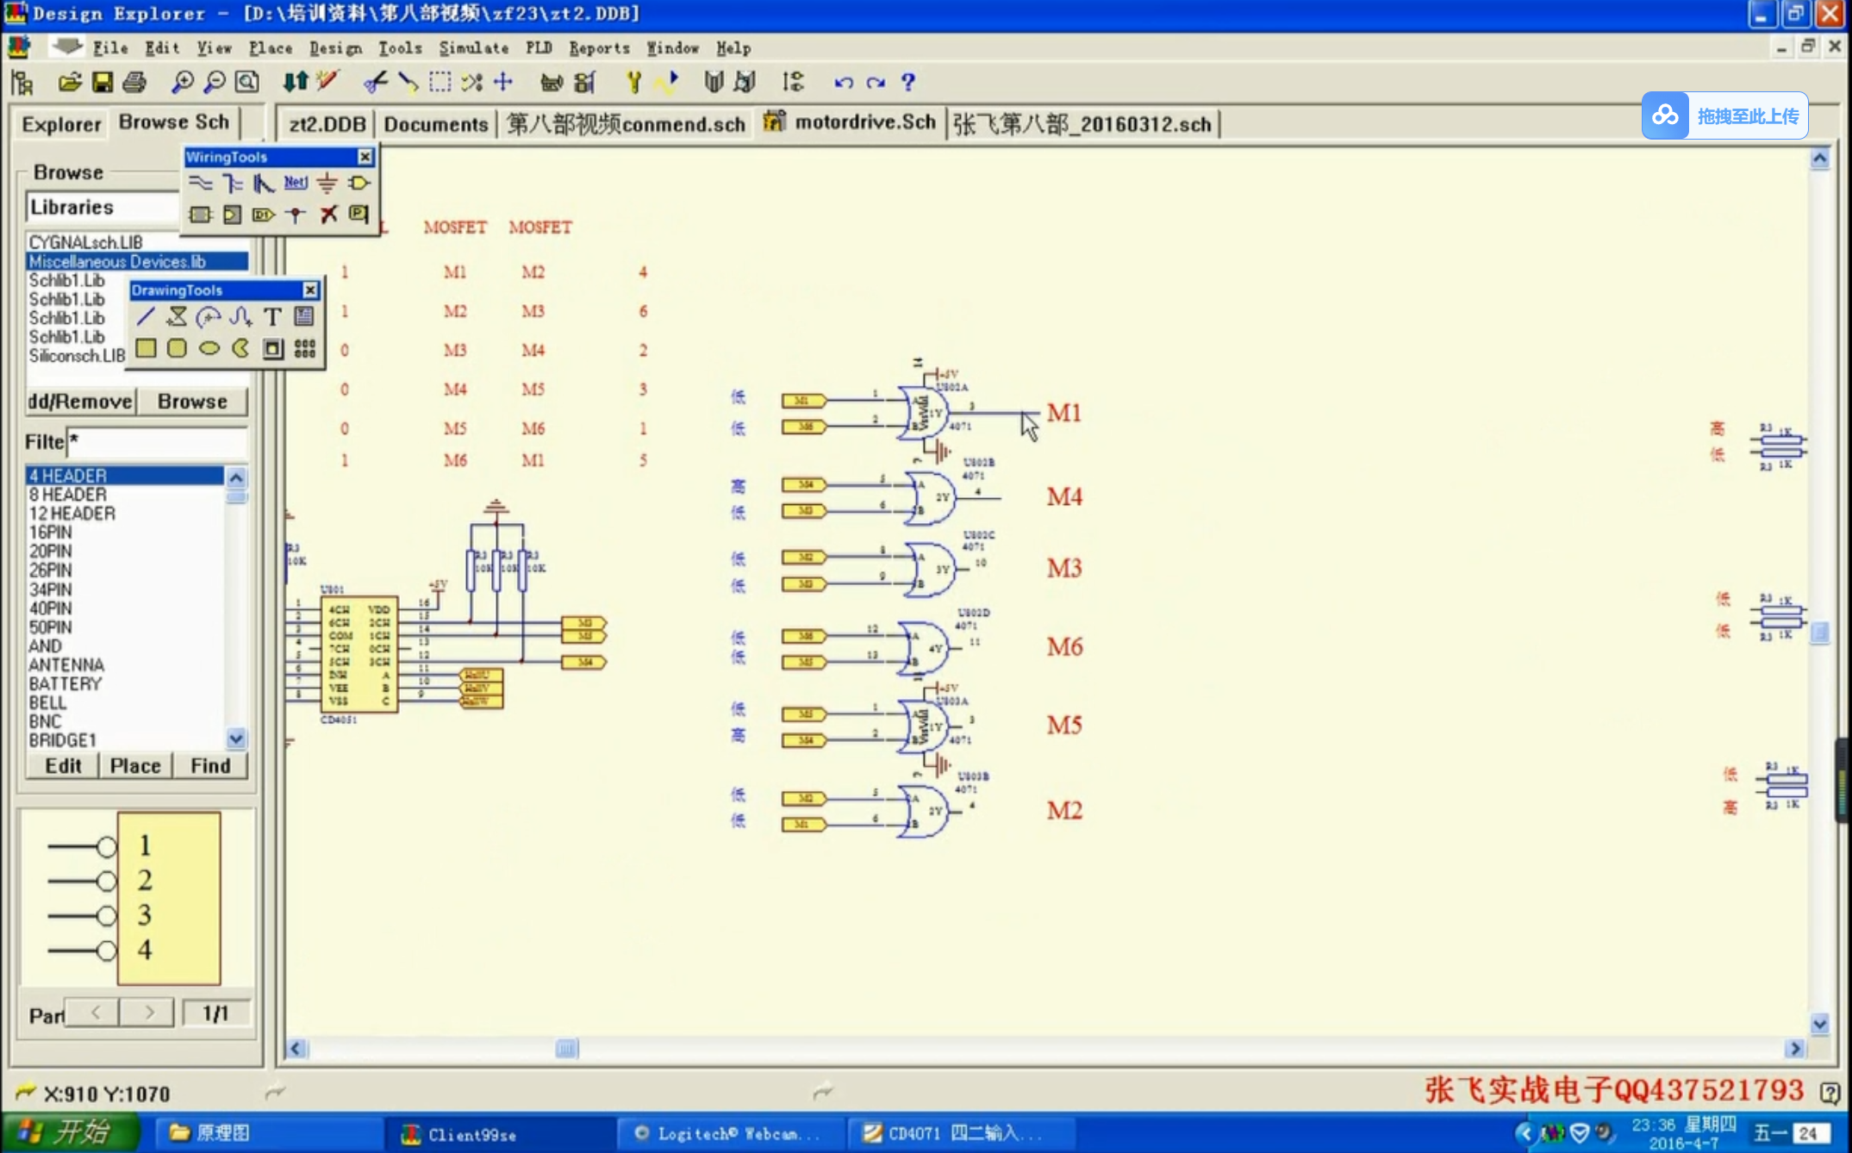This screenshot has width=1852, height=1153.
Task: Select the No ERC red X tool
Action: (x=327, y=215)
